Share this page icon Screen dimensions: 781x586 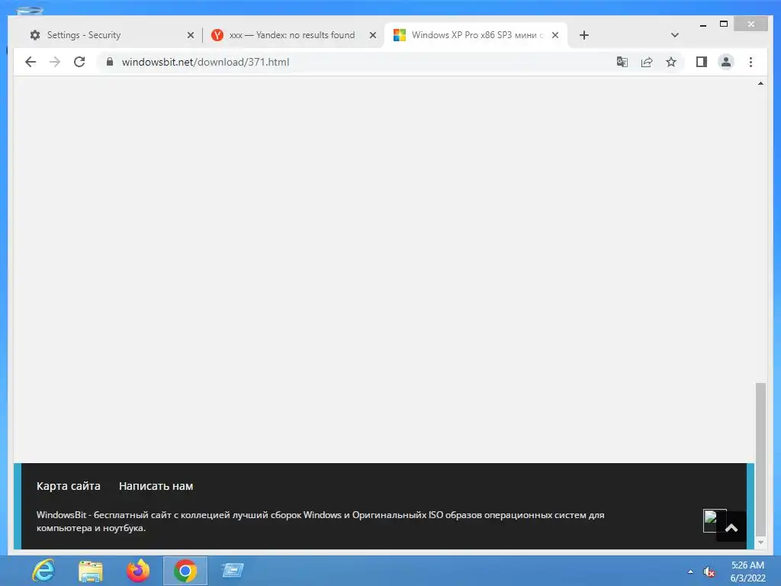pos(647,62)
